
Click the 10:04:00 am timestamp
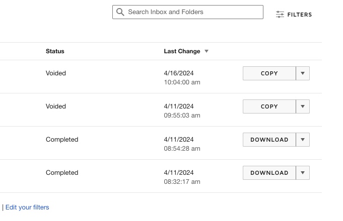[182, 82]
